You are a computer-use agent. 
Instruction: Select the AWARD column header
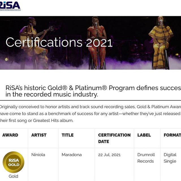pyautogui.click(x=10, y=135)
